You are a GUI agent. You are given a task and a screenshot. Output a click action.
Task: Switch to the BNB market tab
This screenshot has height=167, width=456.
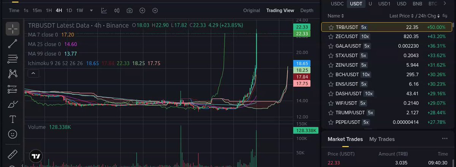pyautogui.click(x=418, y=4)
